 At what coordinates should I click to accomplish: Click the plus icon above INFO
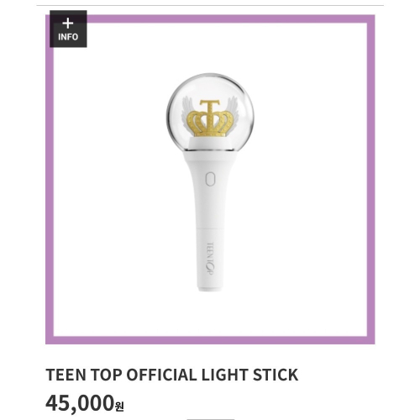(x=68, y=24)
